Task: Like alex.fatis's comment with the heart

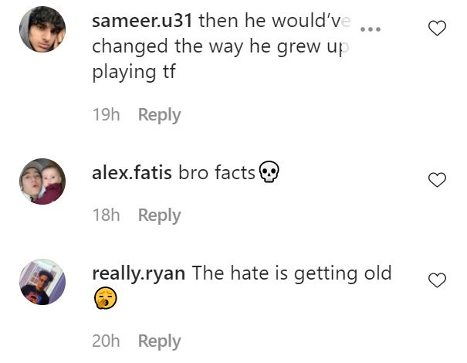Action: pyautogui.click(x=437, y=180)
